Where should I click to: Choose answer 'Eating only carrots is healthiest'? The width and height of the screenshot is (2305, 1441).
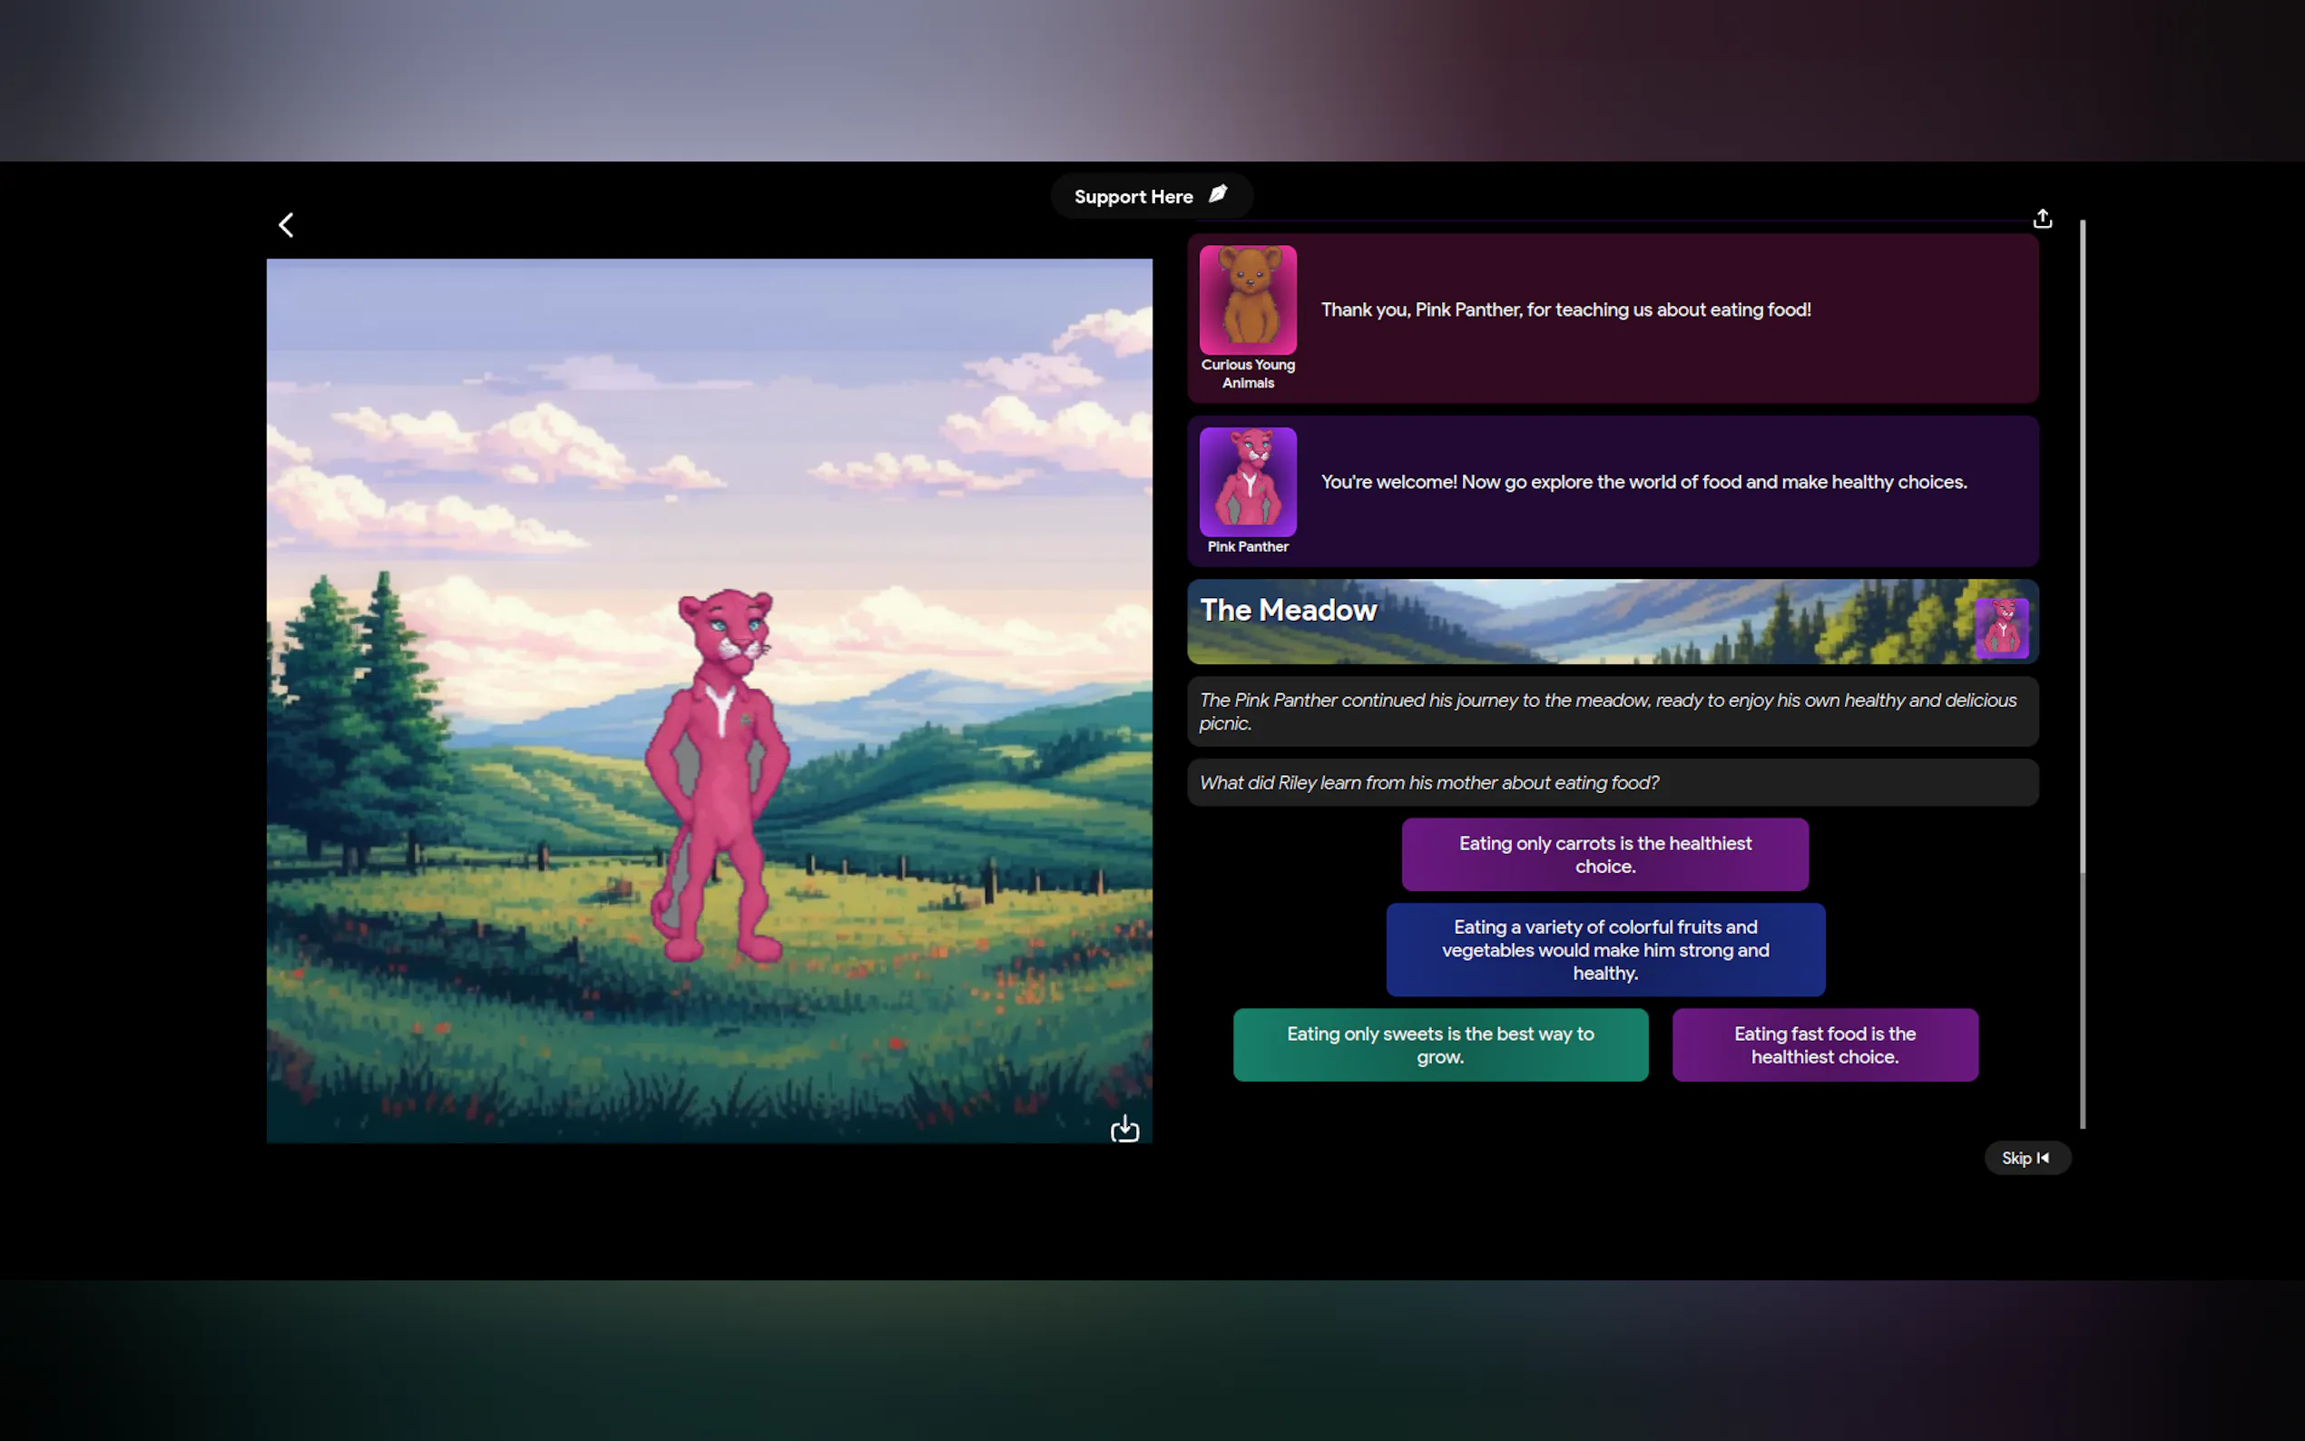click(1604, 855)
